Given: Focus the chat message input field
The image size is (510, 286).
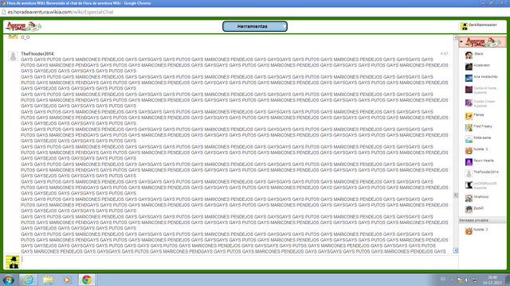Looking at the screenshot, I should tap(240, 262).
